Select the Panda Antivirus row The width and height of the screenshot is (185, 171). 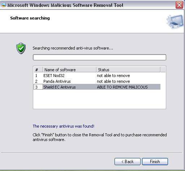point(97,81)
